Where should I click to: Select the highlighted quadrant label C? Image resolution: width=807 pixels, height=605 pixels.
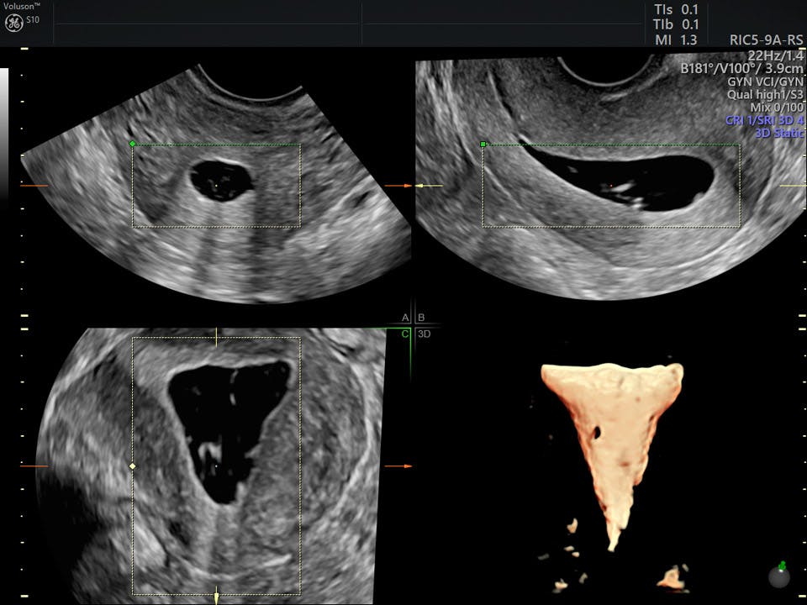405,334
